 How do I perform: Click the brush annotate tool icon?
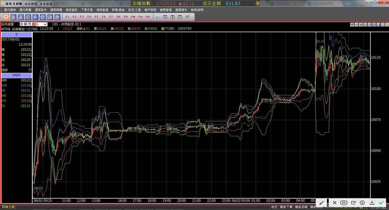[x=321, y=202]
